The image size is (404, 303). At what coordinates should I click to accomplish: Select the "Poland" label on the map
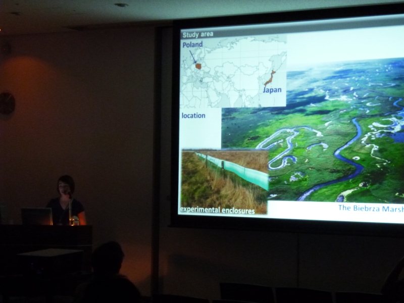pos(192,44)
